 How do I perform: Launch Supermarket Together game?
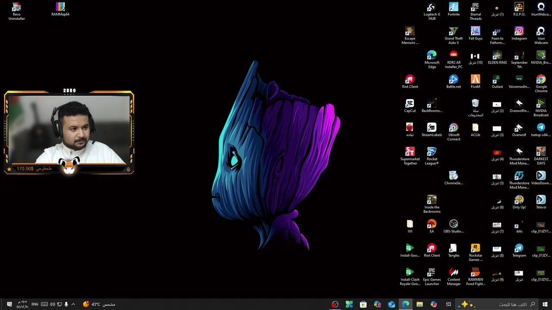pos(410,156)
